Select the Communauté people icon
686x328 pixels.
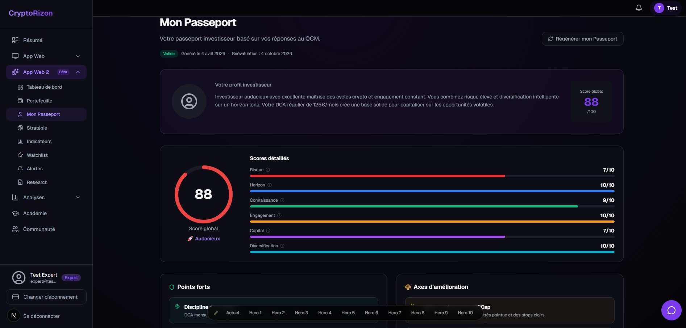point(15,229)
